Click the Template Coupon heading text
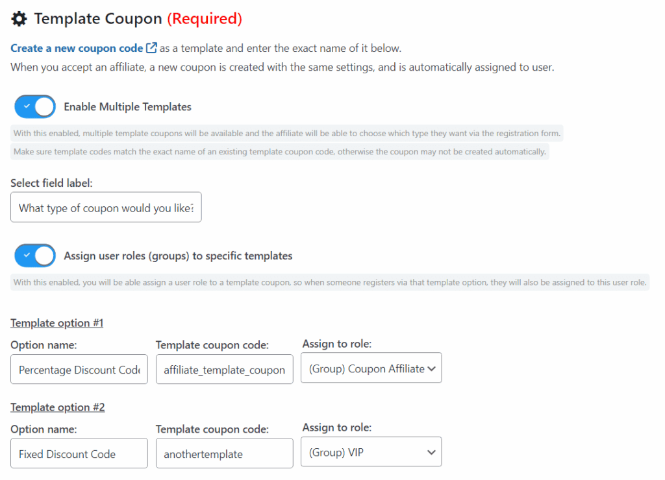The height and width of the screenshot is (480, 665). coord(97,19)
